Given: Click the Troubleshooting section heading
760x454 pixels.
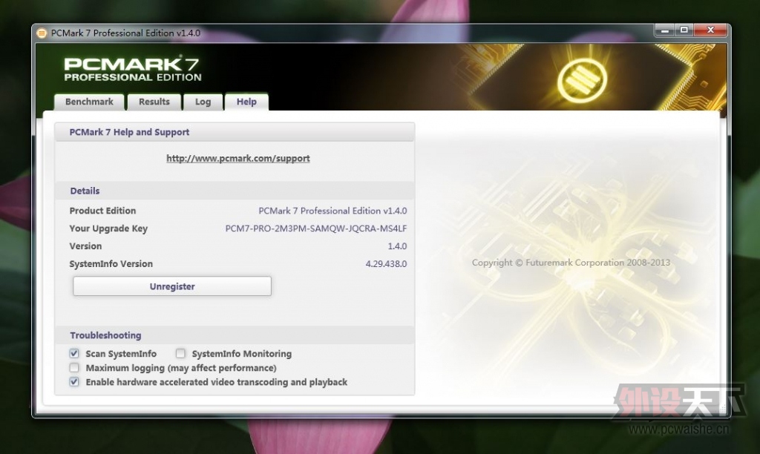Looking at the screenshot, I should [105, 335].
